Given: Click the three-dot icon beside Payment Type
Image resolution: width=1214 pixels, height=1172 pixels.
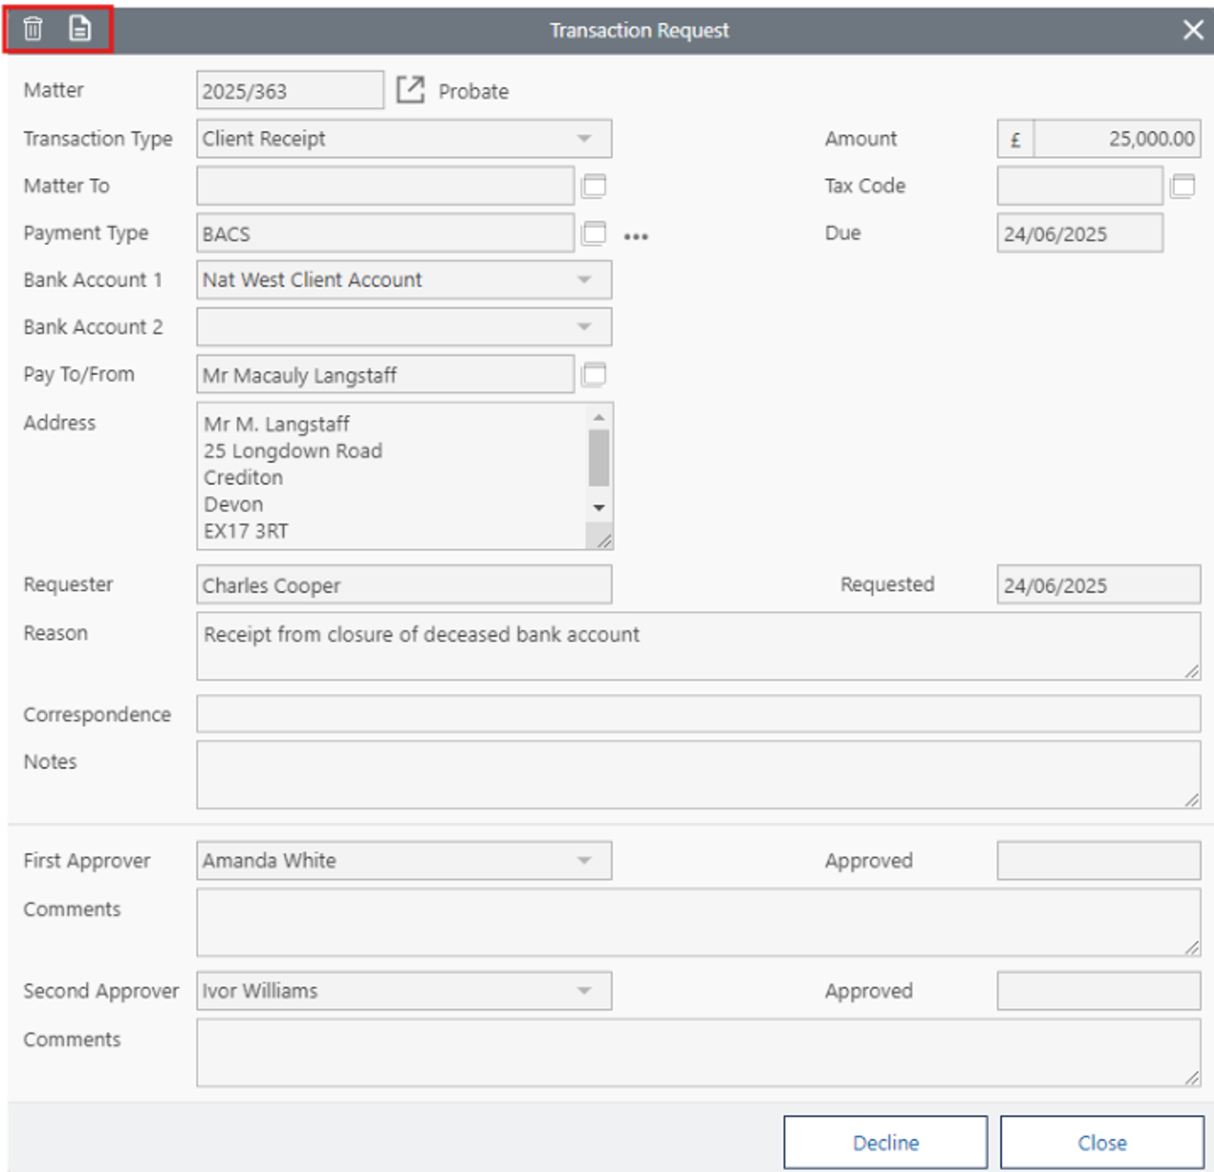Looking at the screenshot, I should point(636,236).
